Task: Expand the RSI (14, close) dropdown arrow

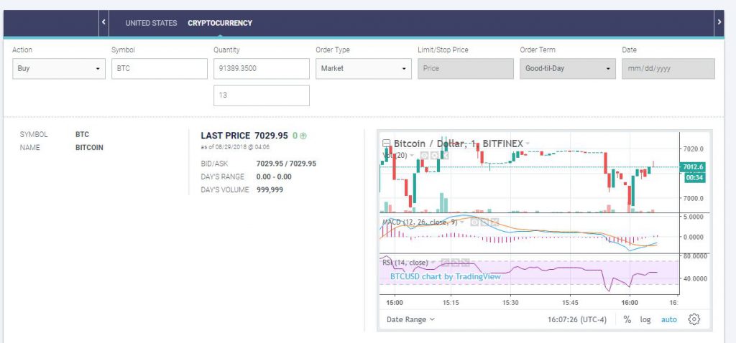Action: click(433, 263)
